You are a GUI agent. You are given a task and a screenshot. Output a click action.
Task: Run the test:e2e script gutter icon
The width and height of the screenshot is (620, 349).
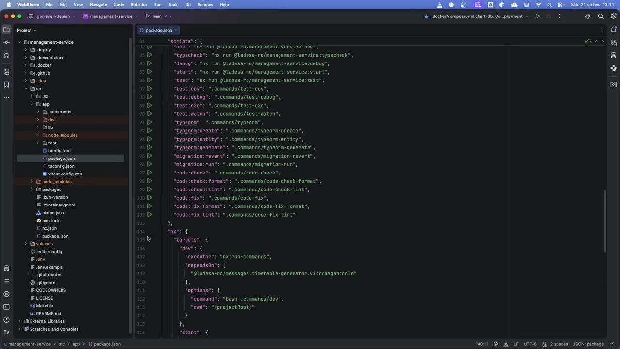[x=150, y=105]
